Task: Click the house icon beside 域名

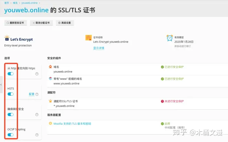Action: click(x=50, y=67)
